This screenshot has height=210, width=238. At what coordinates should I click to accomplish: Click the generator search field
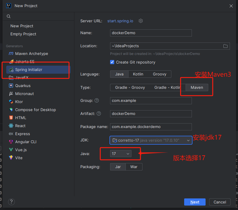click(38, 16)
